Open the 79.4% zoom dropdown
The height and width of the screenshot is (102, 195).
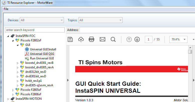click(178, 39)
